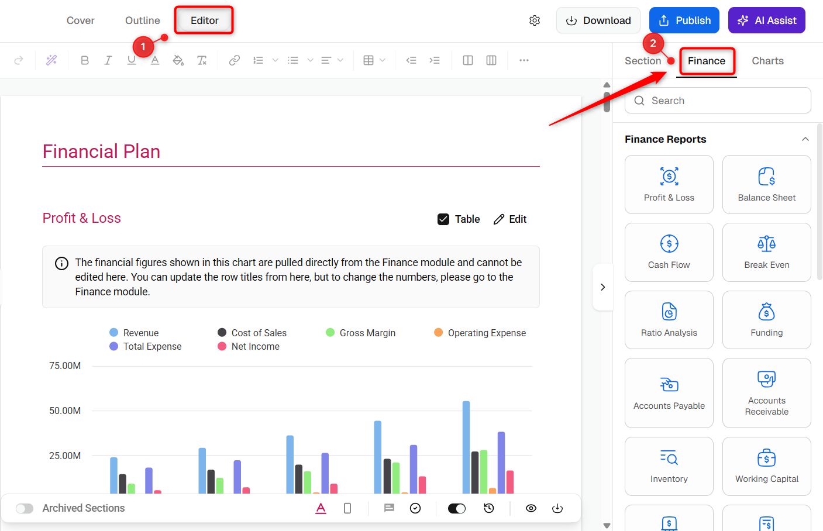Open the text color tool
The height and width of the screenshot is (531, 823).
155,60
